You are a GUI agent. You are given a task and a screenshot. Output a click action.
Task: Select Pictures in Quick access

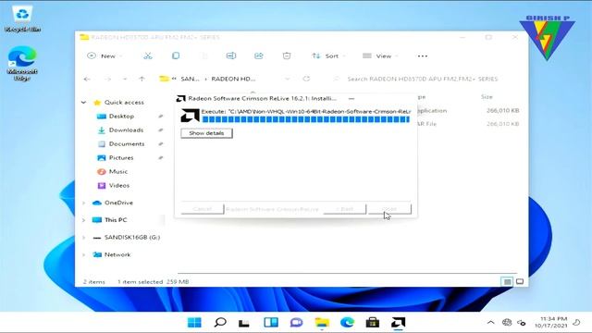121,158
